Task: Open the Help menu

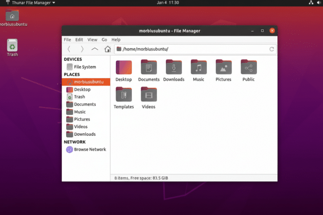Action: coord(116,40)
